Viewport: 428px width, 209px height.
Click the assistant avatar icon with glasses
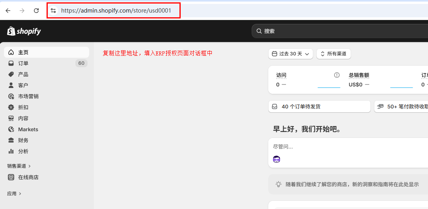coord(277,159)
